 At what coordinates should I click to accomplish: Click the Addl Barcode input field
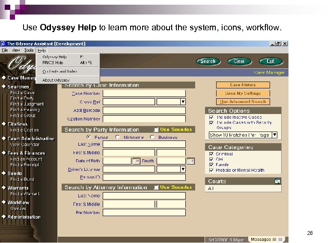(x=144, y=110)
